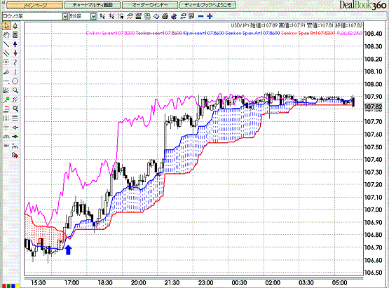Image resolution: width=389 pixels, height=288 pixels.
Task: Click the second currency symbol toolbar icon
Action: point(112,16)
